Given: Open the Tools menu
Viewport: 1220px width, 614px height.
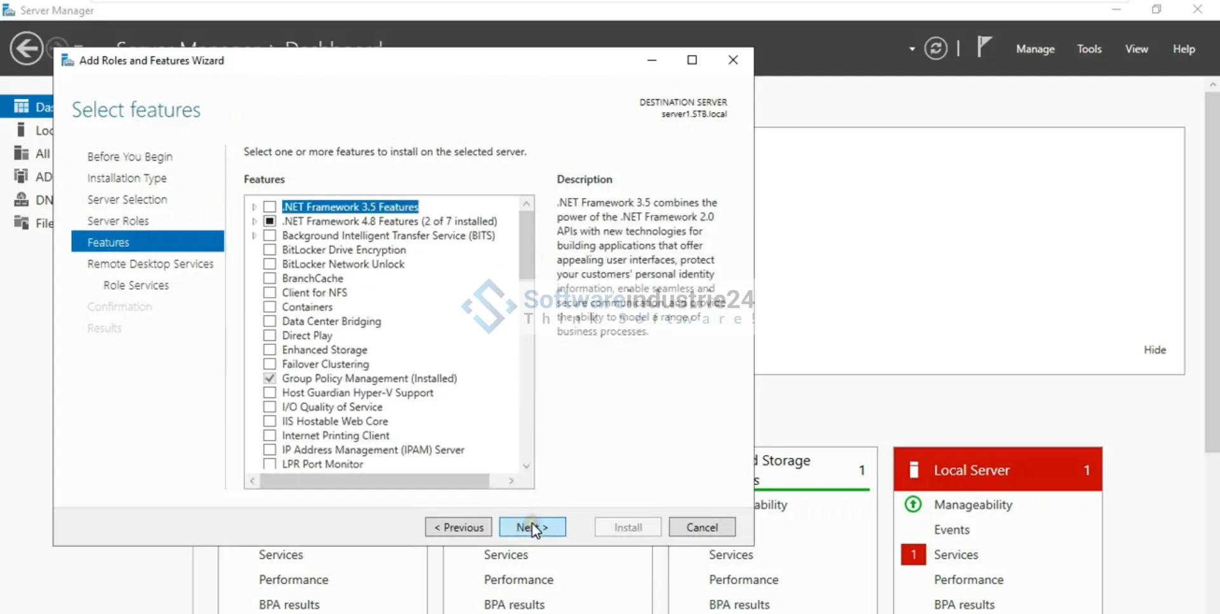Looking at the screenshot, I should (1089, 49).
